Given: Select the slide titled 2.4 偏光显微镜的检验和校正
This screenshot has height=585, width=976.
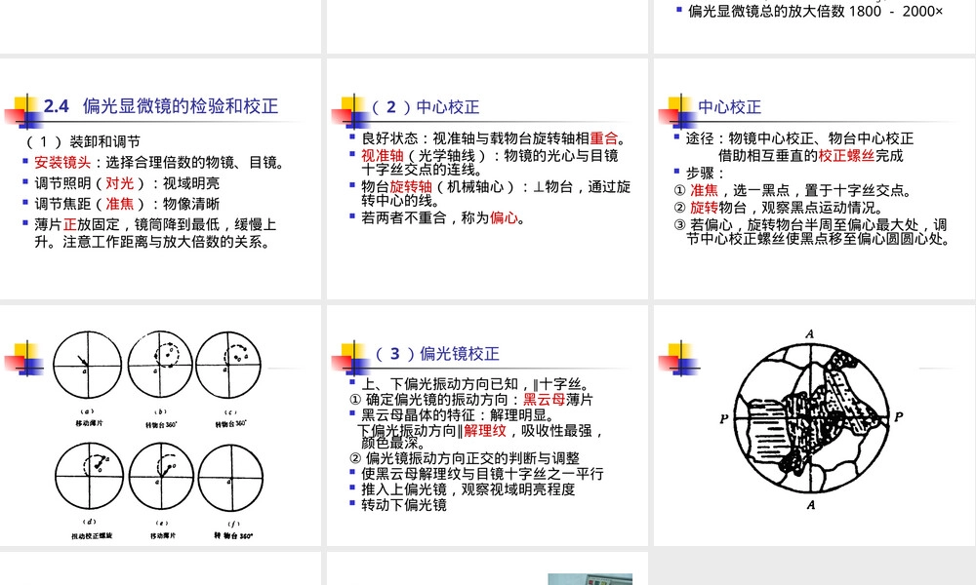Looking at the screenshot, I should coord(161,178).
